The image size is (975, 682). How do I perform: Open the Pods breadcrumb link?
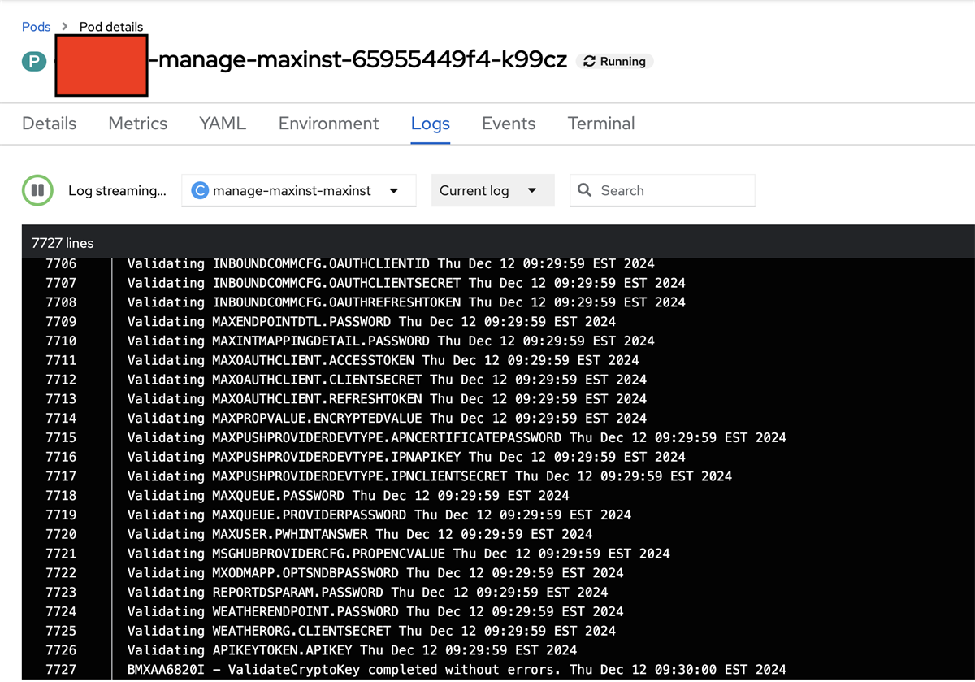(x=37, y=26)
